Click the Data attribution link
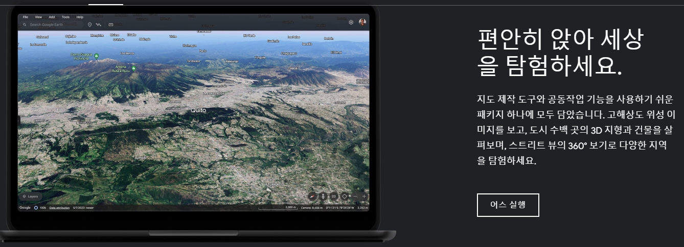Viewport: 684px width, 247px height. (59, 208)
